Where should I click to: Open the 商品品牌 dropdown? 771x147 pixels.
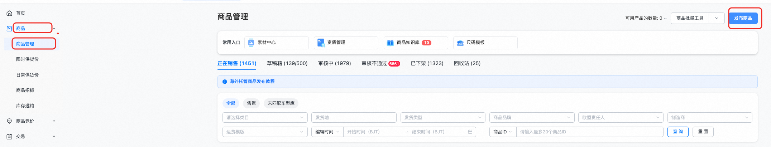[x=532, y=118]
